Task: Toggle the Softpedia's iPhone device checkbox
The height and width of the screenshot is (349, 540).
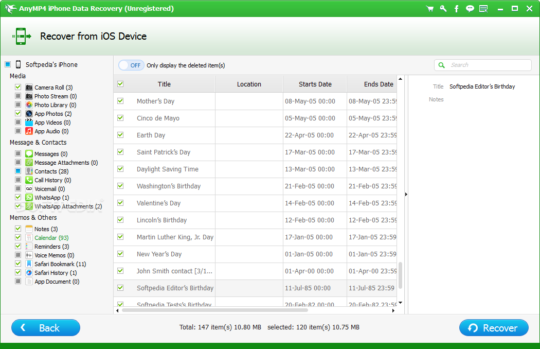Action: (8, 64)
